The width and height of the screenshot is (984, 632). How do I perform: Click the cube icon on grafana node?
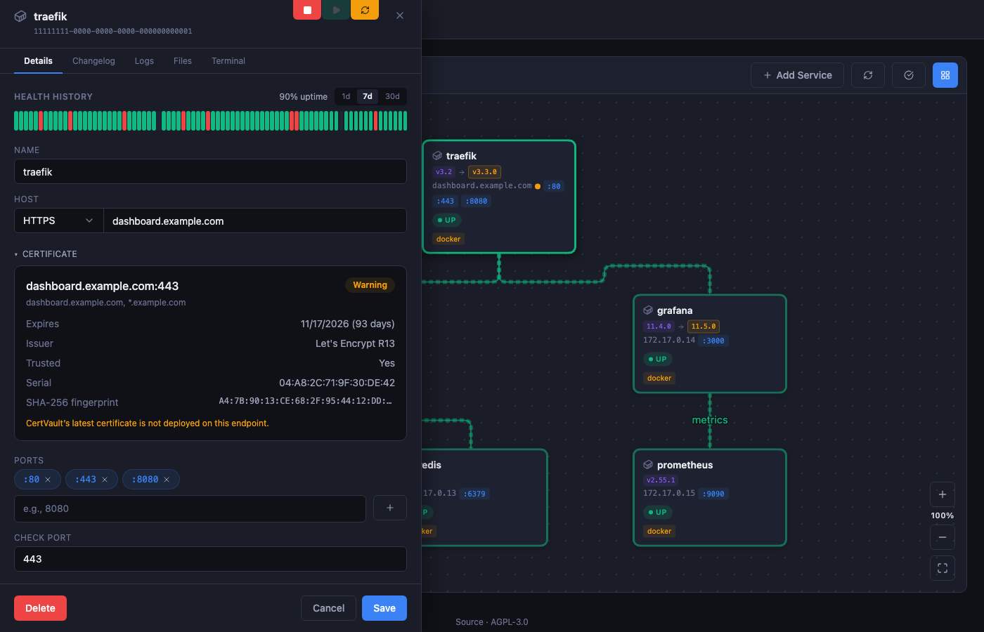click(x=648, y=310)
